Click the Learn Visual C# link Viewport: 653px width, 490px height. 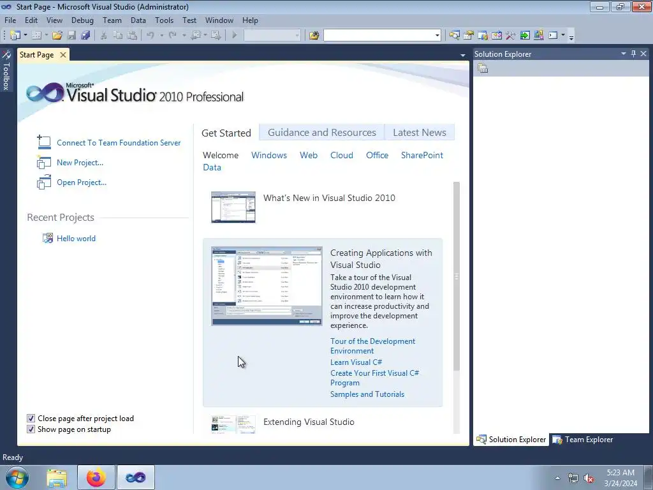coord(356,362)
